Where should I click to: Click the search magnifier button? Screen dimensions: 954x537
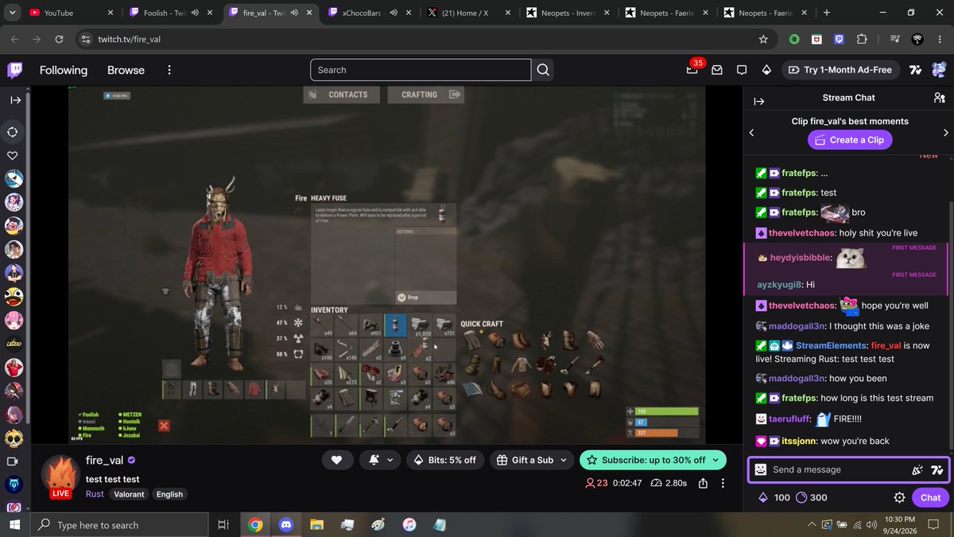point(543,70)
